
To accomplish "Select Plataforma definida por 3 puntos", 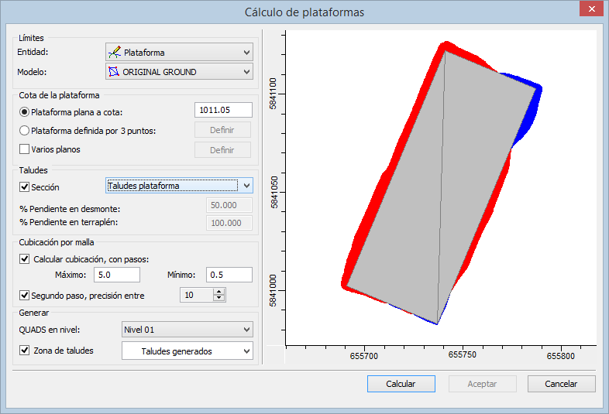I will (x=24, y=131).
